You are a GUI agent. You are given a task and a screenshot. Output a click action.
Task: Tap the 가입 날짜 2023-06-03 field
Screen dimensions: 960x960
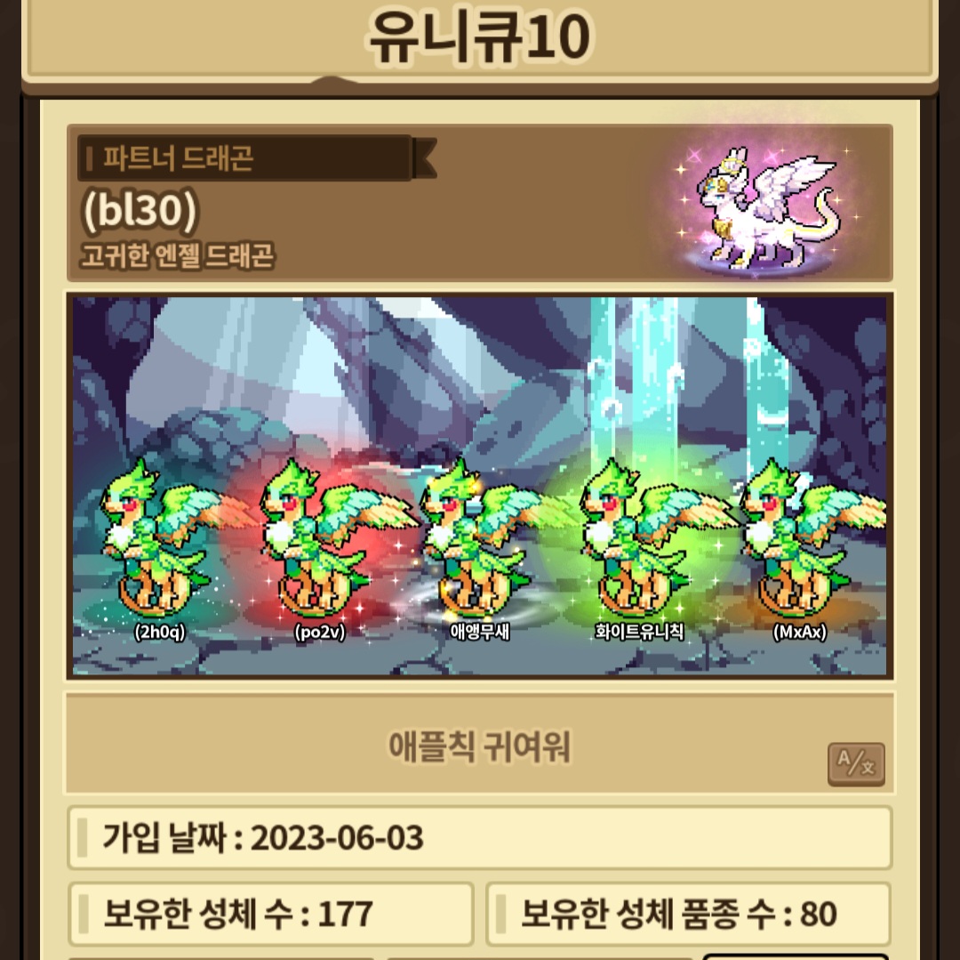point(479,837)
